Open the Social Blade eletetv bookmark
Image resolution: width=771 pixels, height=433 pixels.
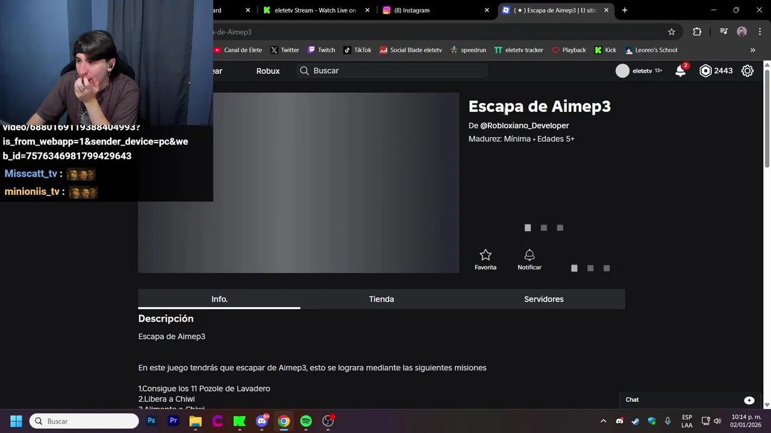[x=411, y=50]
